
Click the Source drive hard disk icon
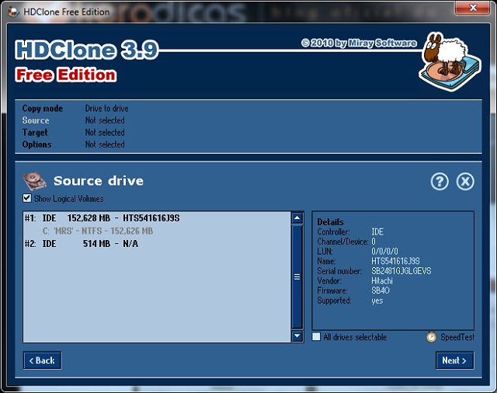pos(34,181)
